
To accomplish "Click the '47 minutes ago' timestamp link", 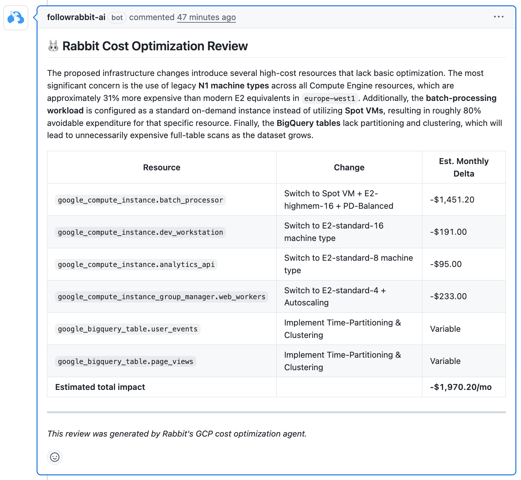I will point(206,17).
